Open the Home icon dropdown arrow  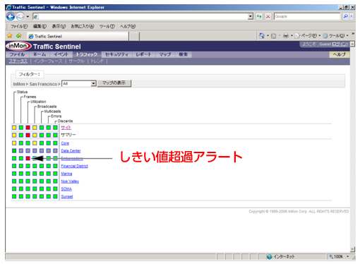[x=268, y=36]
